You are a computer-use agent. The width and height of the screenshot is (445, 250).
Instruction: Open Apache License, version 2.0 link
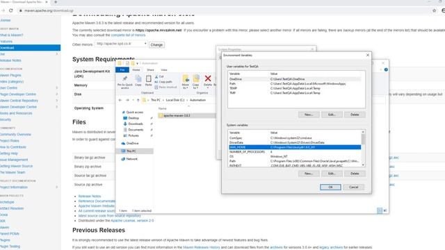point(132,221)
